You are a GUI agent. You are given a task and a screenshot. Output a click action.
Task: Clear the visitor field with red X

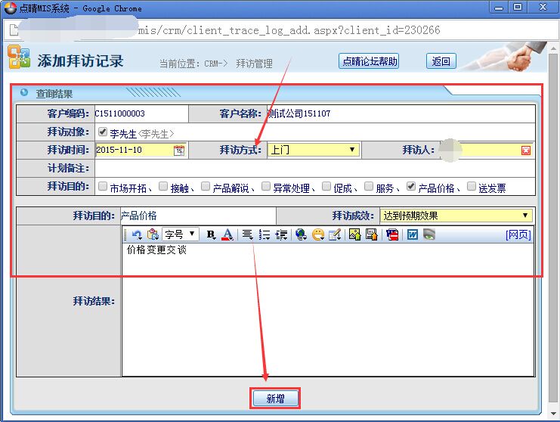pos(526,150)
